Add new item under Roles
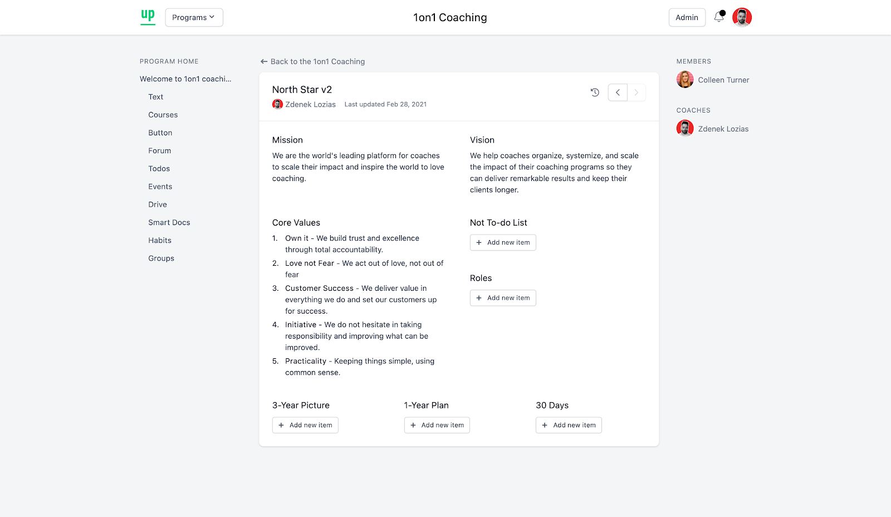 pyautogui.click(x=503, y=298)
